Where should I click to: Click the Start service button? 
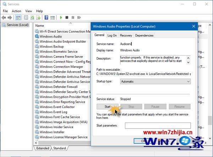click(107, 106)
